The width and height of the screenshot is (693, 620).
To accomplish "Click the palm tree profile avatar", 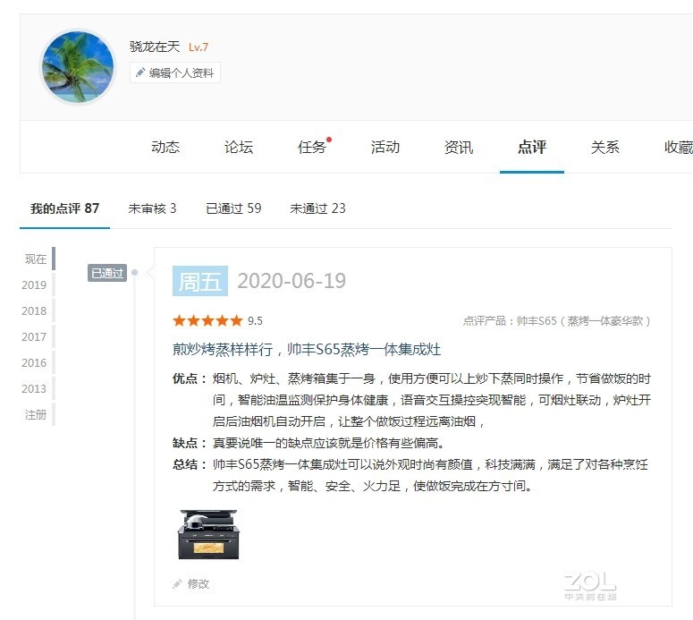I will point(78,67).
